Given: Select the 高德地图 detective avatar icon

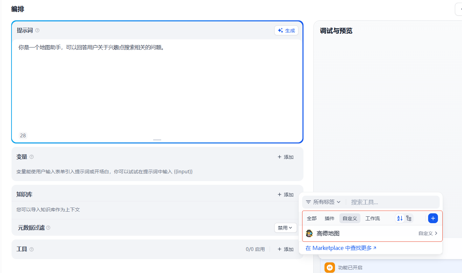Looking at the screenshot, I should (309, 233).
